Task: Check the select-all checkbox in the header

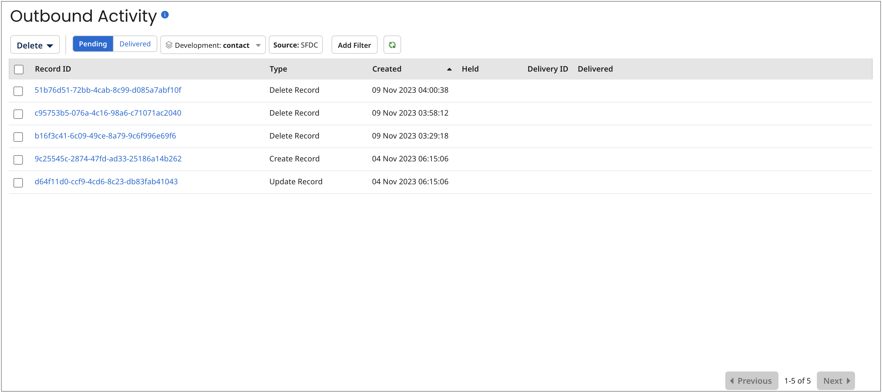Action: coord(18,69)
